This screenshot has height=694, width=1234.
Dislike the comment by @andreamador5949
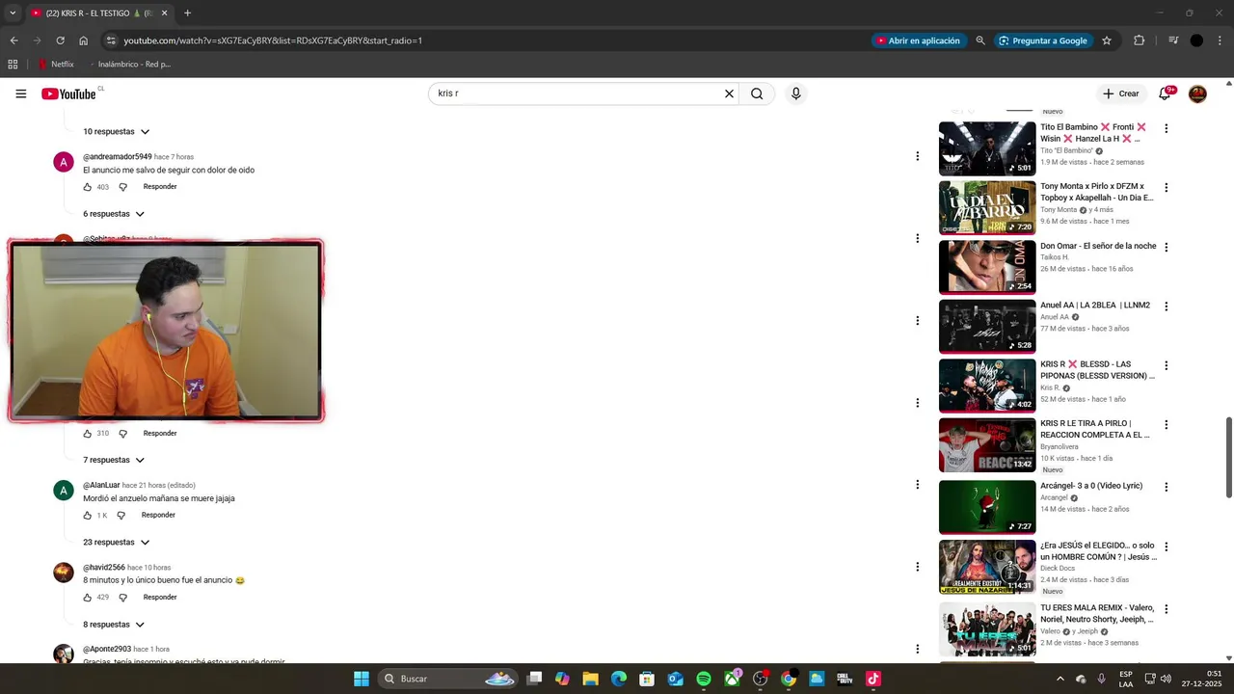point(122,187)
